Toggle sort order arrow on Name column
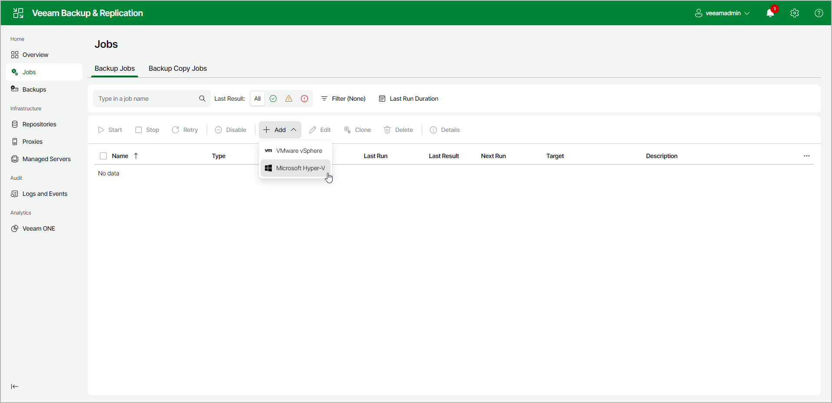832x403 pixels. pyautogui.click(x=136, y=156)
